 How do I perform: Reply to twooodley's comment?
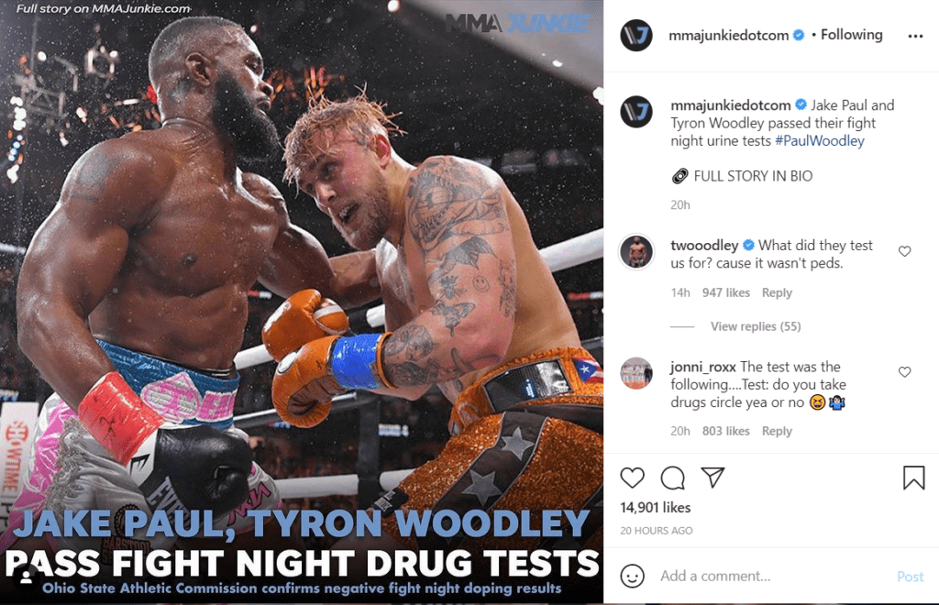point(777,292)
